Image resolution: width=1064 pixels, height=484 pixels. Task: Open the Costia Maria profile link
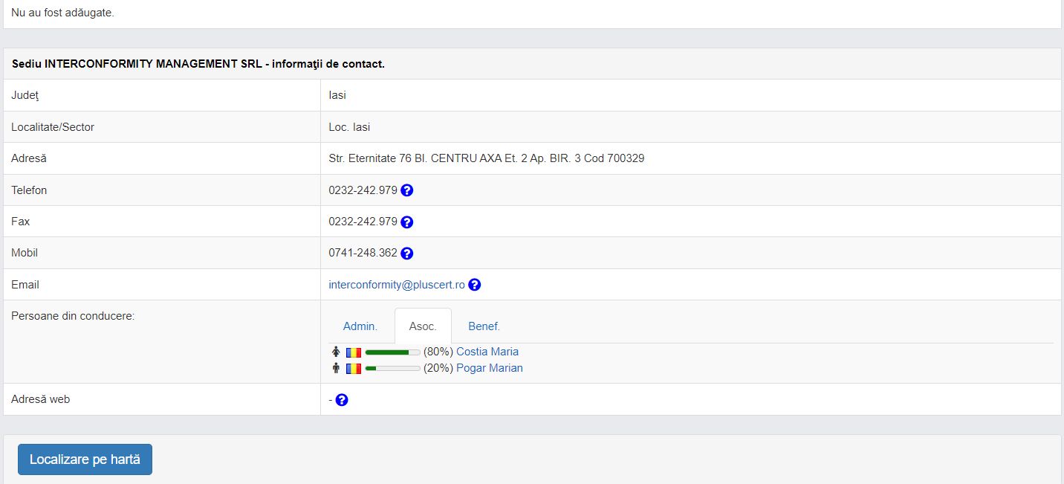[x=487, y=352]
